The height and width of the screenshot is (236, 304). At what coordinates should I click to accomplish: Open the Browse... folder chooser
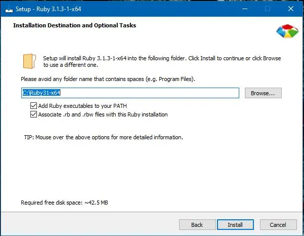pyautogui.click(x=263, y=93)
